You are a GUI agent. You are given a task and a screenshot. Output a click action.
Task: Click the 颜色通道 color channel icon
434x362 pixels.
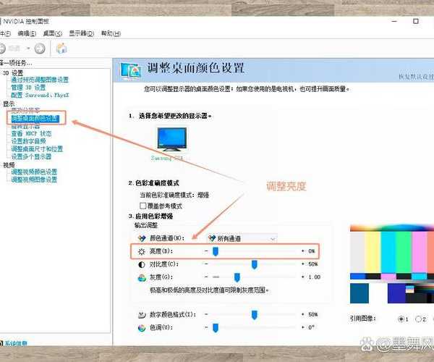pyautogui.click(x=142, y=238)
